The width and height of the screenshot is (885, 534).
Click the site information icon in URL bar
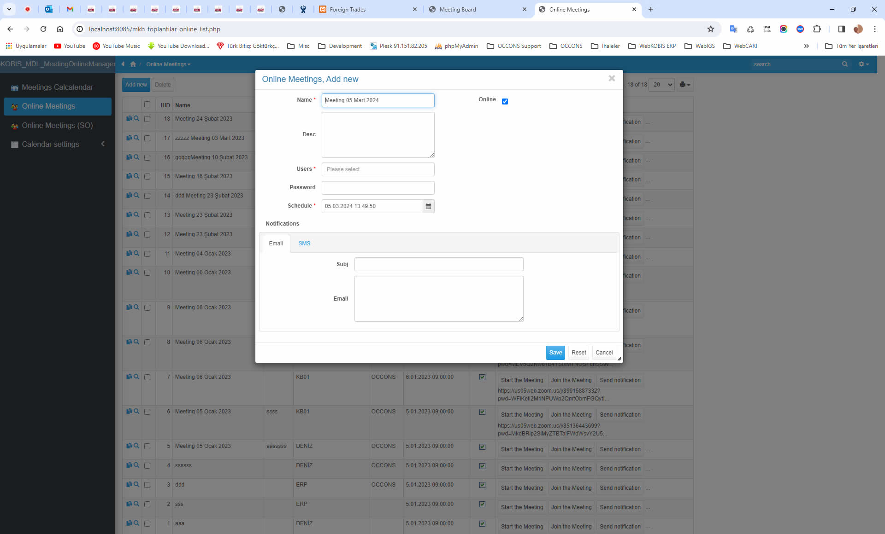(x=80, y=29)
